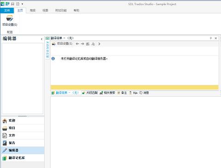The width and height of the screenshot is (221, 168).
Task: Click the left arrow in translation results toolbar
Action: [x=77, y=44]
